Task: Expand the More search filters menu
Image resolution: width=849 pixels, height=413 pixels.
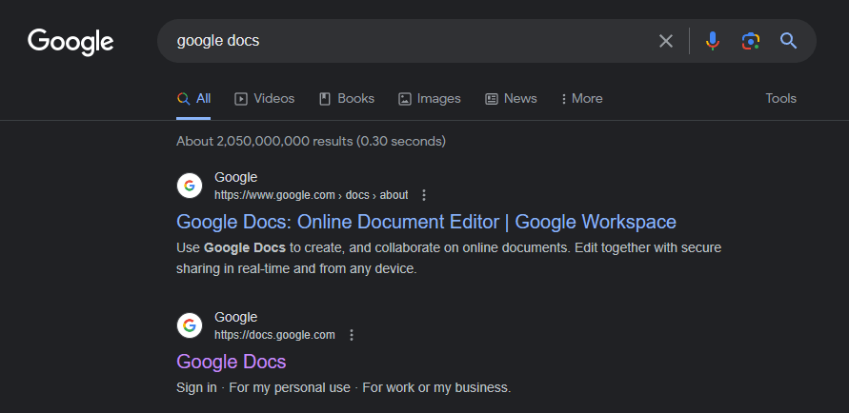Action: [582, 98]
